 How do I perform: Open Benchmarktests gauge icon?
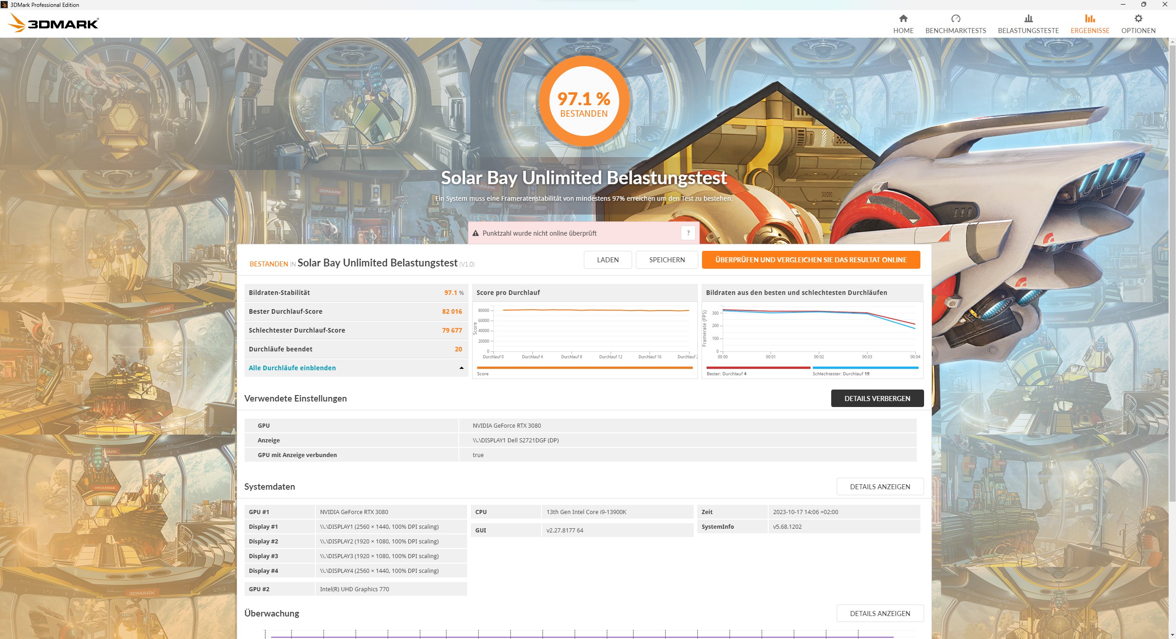point(955,19)
